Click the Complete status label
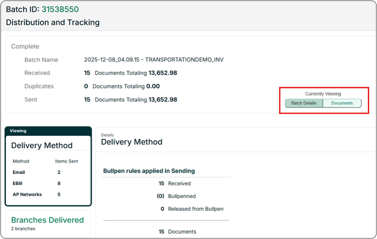 coord(25,46)
